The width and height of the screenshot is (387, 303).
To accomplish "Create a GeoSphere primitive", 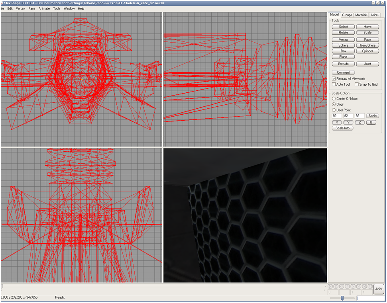I will click(x=367, y=45).
